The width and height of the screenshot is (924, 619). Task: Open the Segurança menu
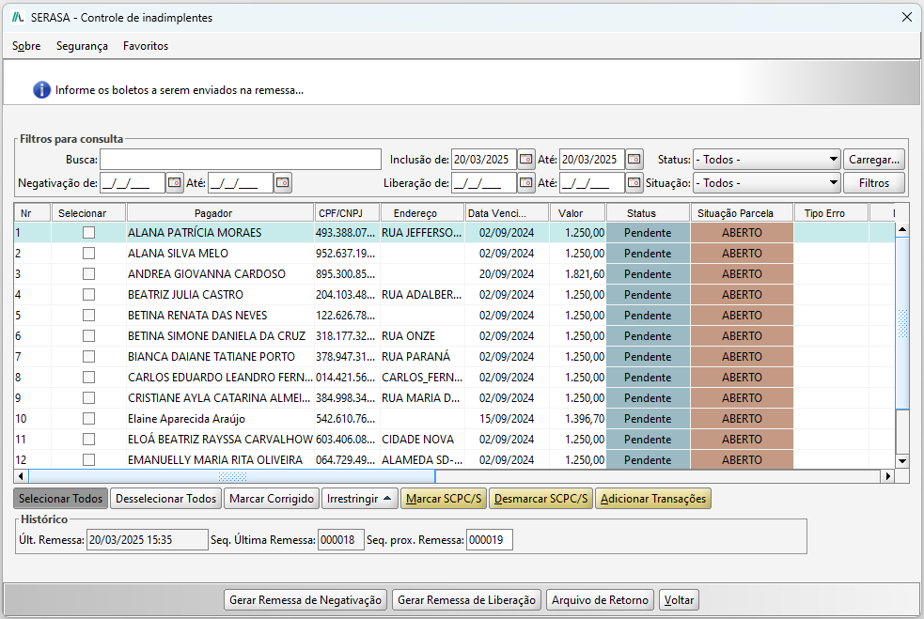[x=82, y=46]
